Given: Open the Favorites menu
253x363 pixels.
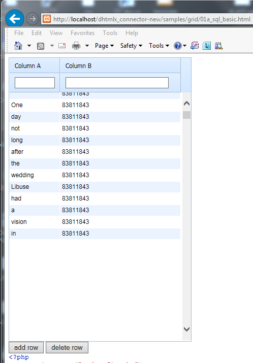Looking at the screenshot, I should (82, 33).
